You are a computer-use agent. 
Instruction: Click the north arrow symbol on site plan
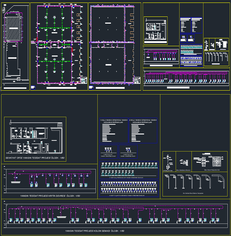point(4,10)
